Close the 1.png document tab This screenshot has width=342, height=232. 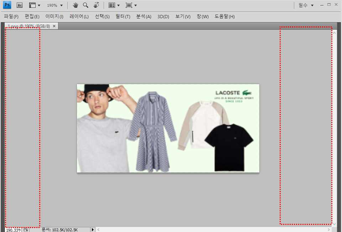coord(54,26)
